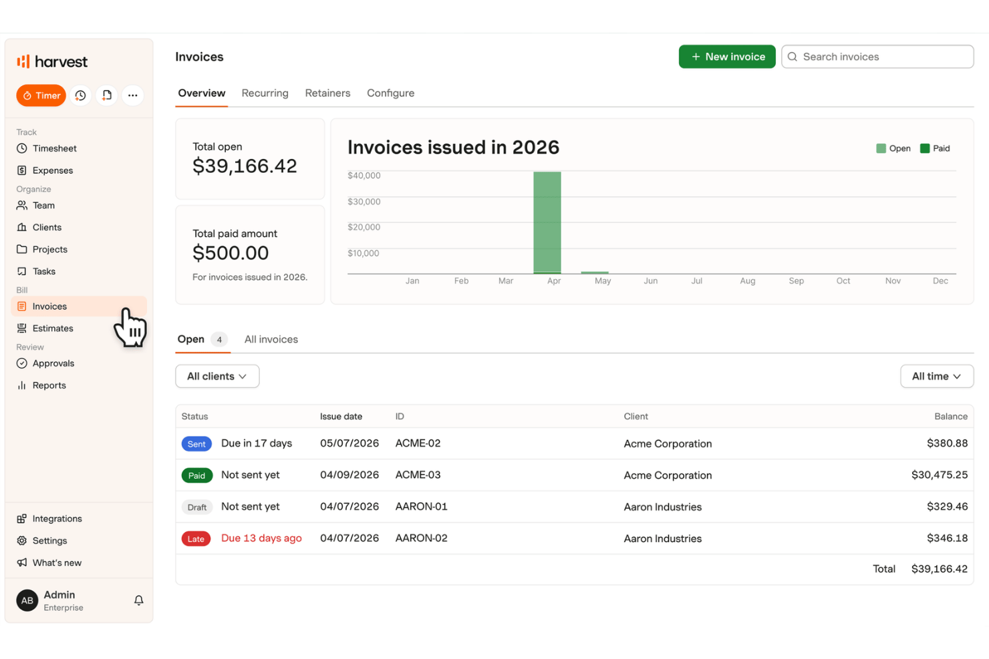Click the Clients building icon
989x659 pixels.
tap(22, 227)
